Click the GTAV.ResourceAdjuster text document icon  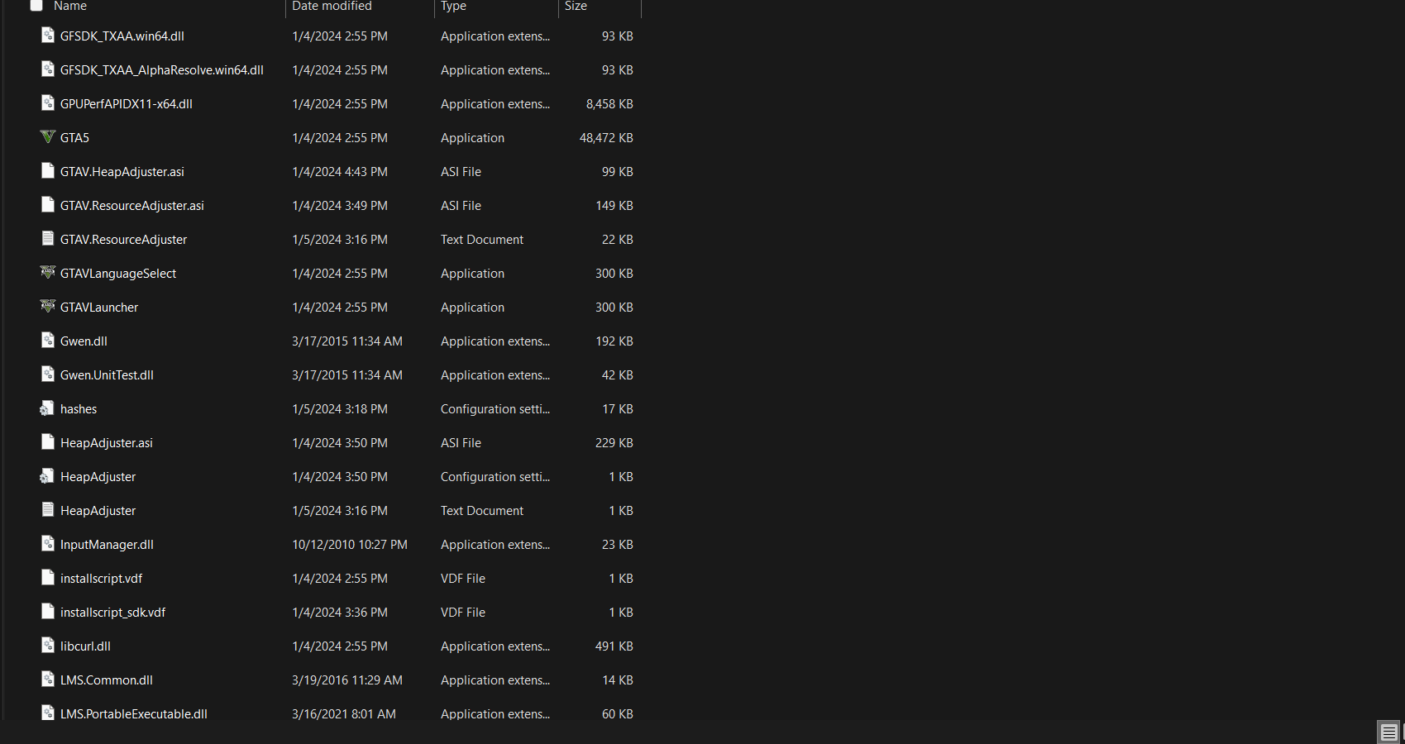point(48,239)
